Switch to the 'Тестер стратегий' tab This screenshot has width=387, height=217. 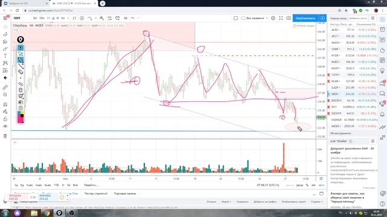(x=96, y=193)
